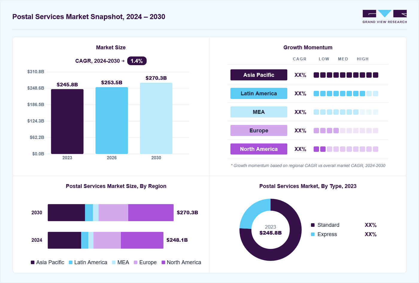Click the Europe legend swatch
Screen dimensions: 419x283
[136, 262]
